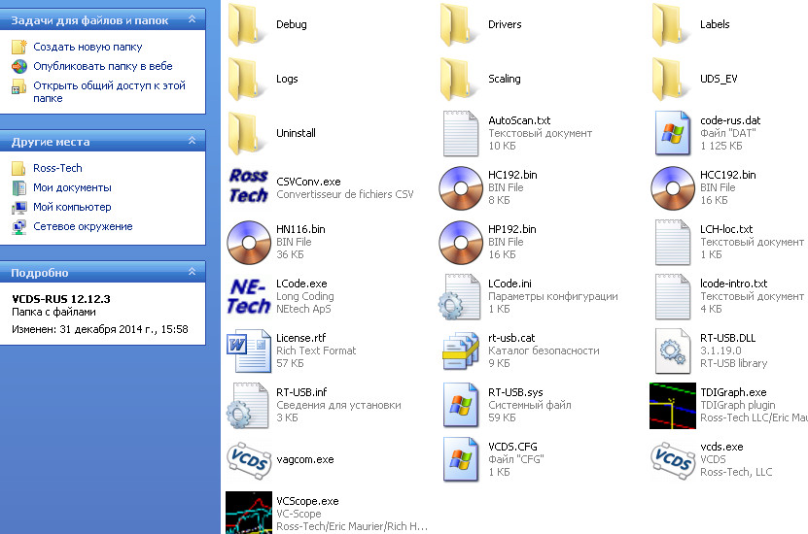This screenshot has width=808, height=534.
Task: Select the AutoScan.txt file icon
Action: pos(460,133)
